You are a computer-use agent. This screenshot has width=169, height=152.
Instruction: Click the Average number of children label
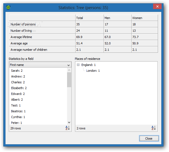point(29,50)
